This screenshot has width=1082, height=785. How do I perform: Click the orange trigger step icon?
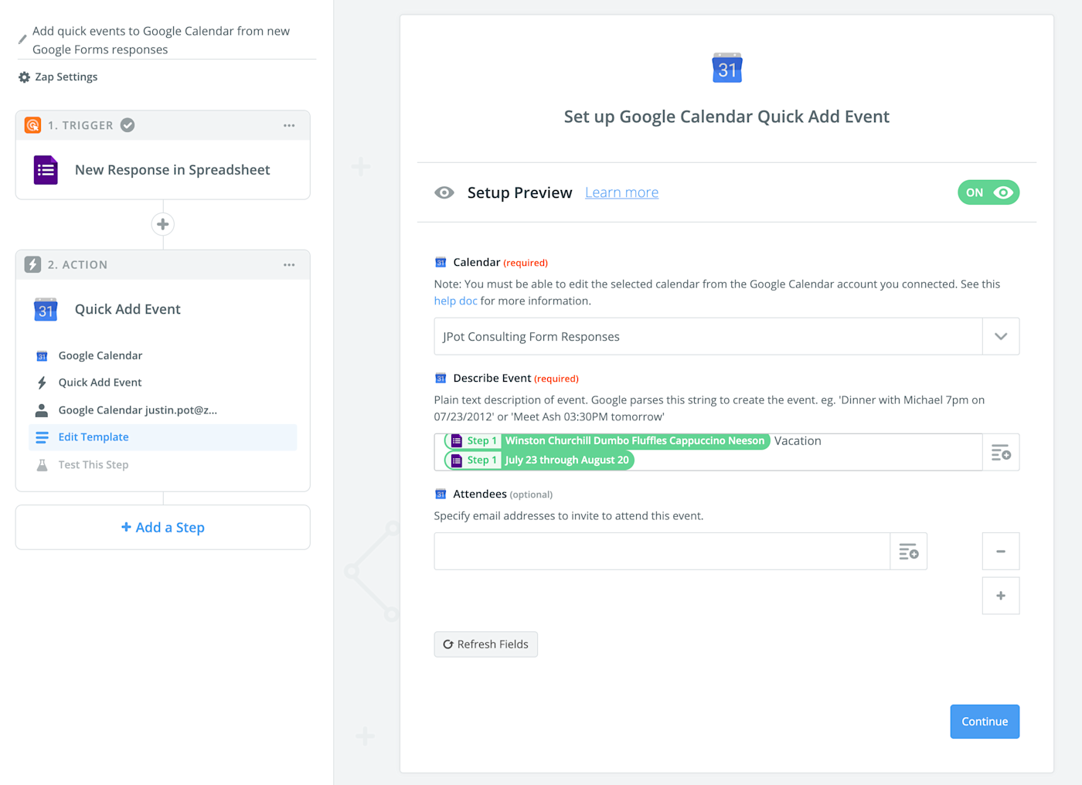(32, 125)
